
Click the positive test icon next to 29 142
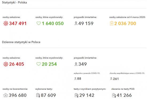click(x=76, y=95)
